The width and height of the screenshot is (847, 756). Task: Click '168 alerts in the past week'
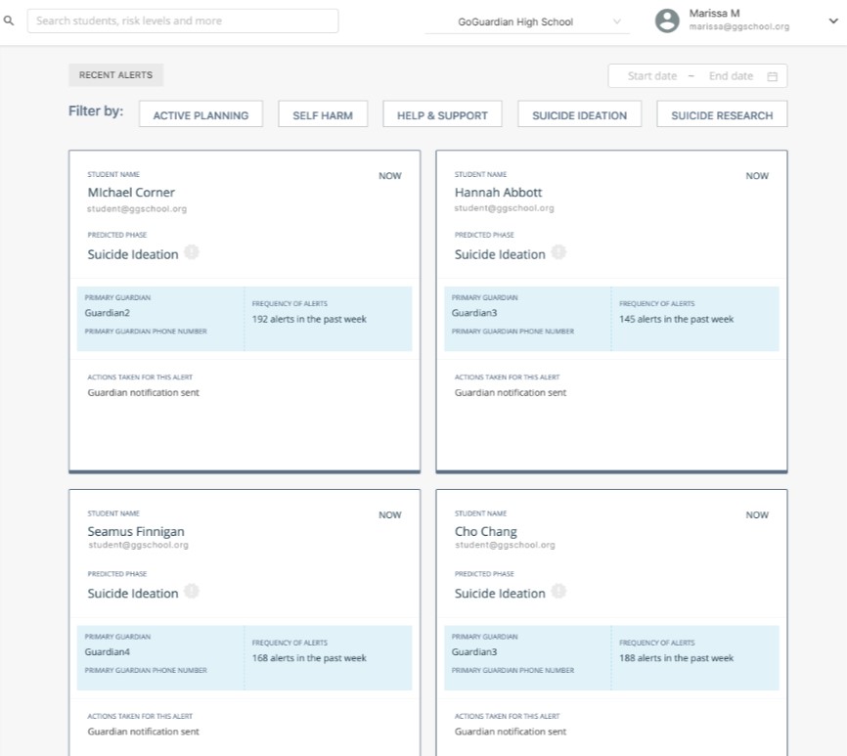(x=309, y=658)
